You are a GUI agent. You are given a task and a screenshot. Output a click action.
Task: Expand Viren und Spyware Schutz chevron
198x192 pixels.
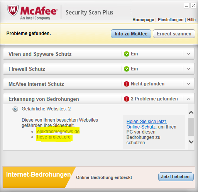188,54
